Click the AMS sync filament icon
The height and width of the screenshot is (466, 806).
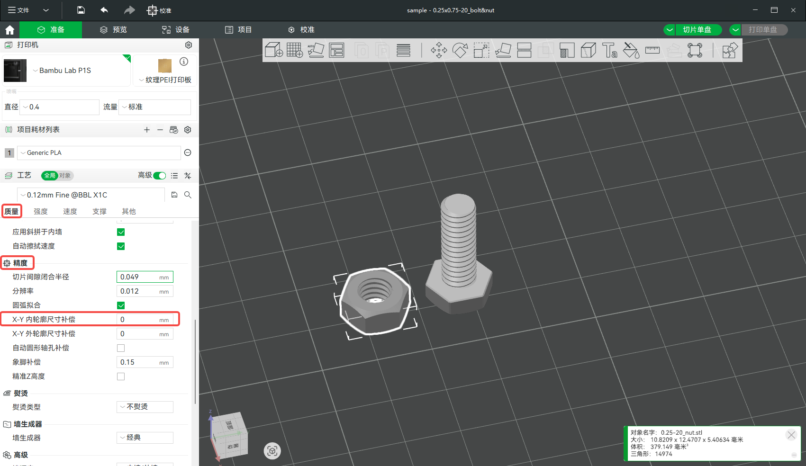[174, 130]
